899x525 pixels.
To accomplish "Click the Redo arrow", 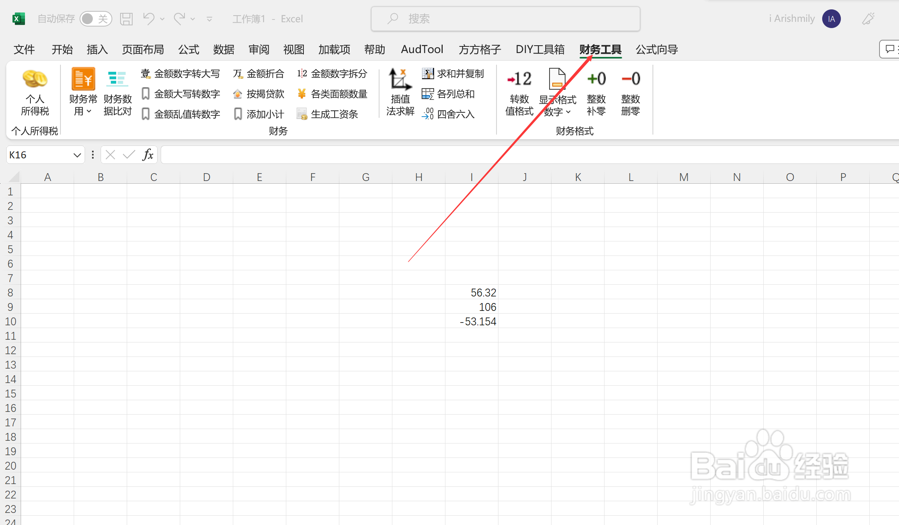I will (x=179, y=19).
